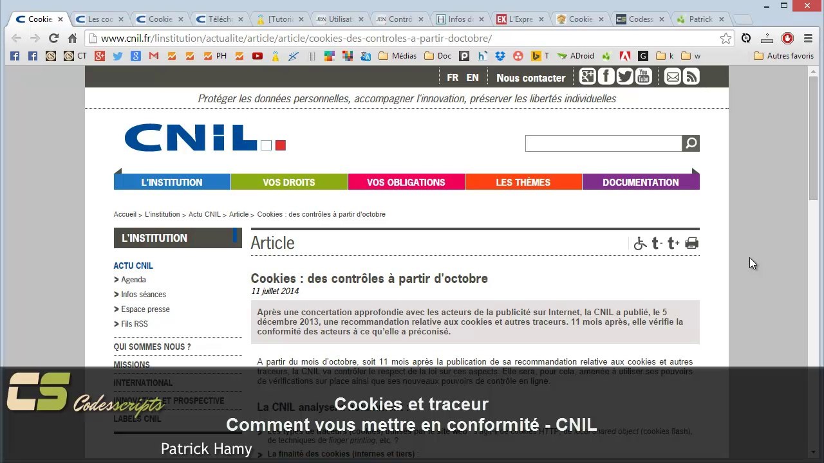Visit CNIL's YouTube channel from the header
The image size is (824, 463).
pyautogui.click(x=644, y=77)
